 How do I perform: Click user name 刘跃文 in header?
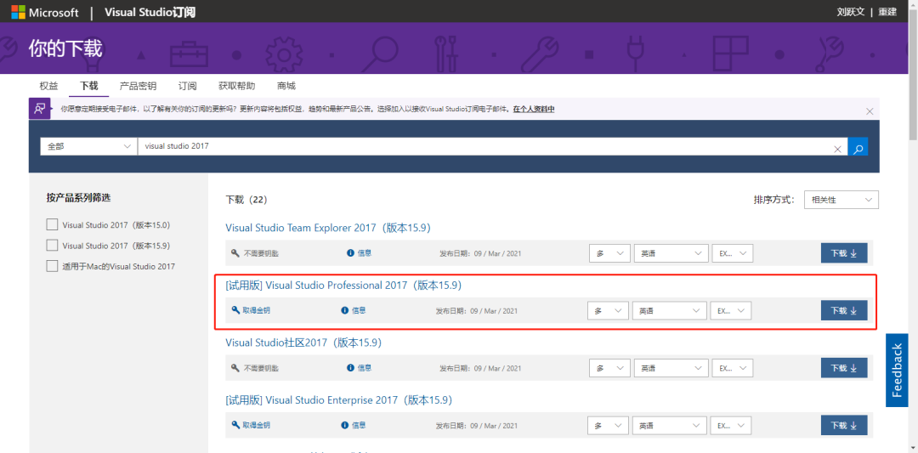point(851,12)
